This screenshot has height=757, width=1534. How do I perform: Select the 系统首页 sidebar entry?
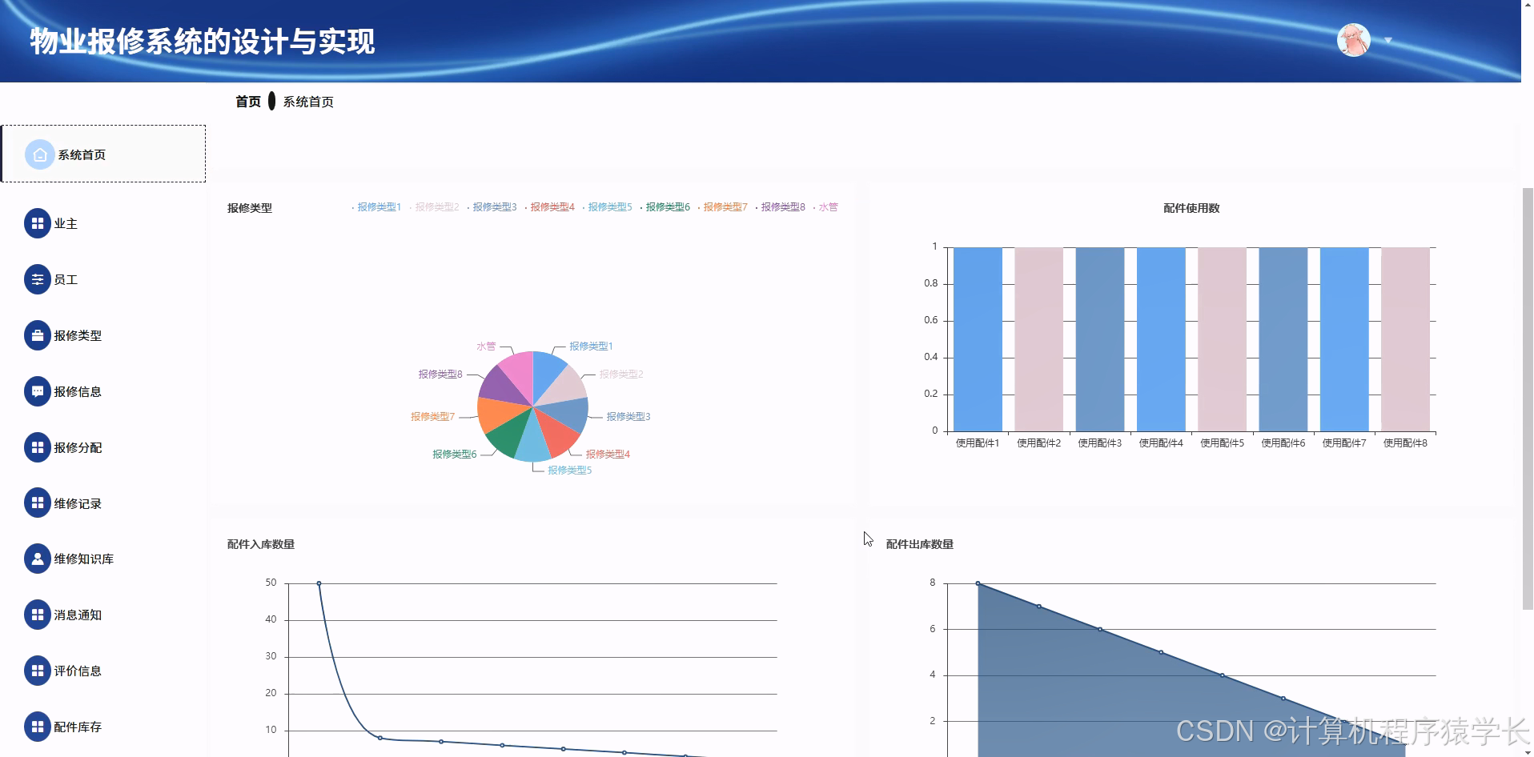click(x=103, y=154)
